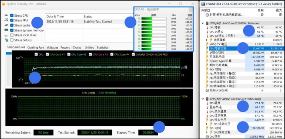Collapse the CPU [#0] Intel Core i7-12650H group
Screen dimensions: 285x139
(x=203, y=23)
